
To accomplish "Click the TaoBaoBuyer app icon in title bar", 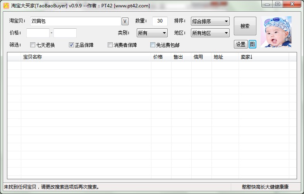I will tap(6, 6).
